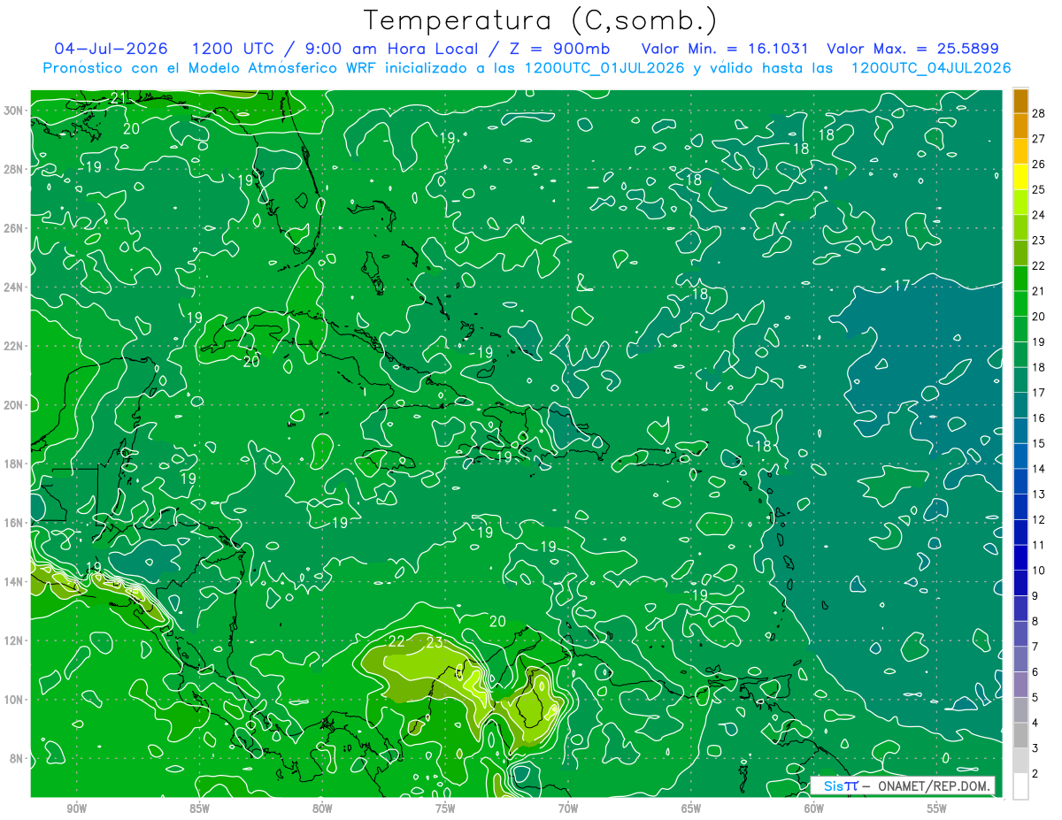Click the '18N' latitude label
Viewport: 1062px width, 820px height.
point(15,464)
